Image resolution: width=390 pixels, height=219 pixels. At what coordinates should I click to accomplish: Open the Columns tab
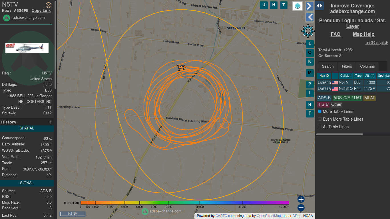[x=367, y=66]
